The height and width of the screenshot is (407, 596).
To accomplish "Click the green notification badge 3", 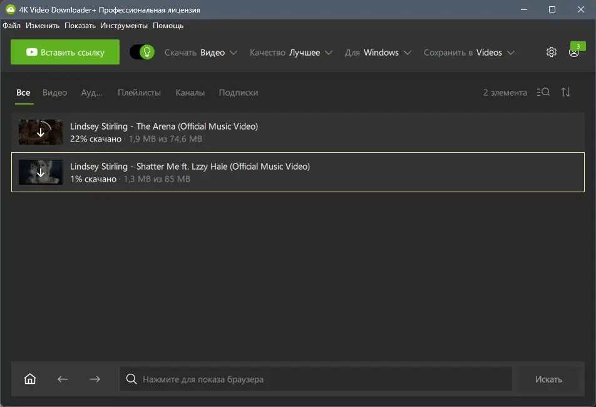I will [x=578, y=46].
